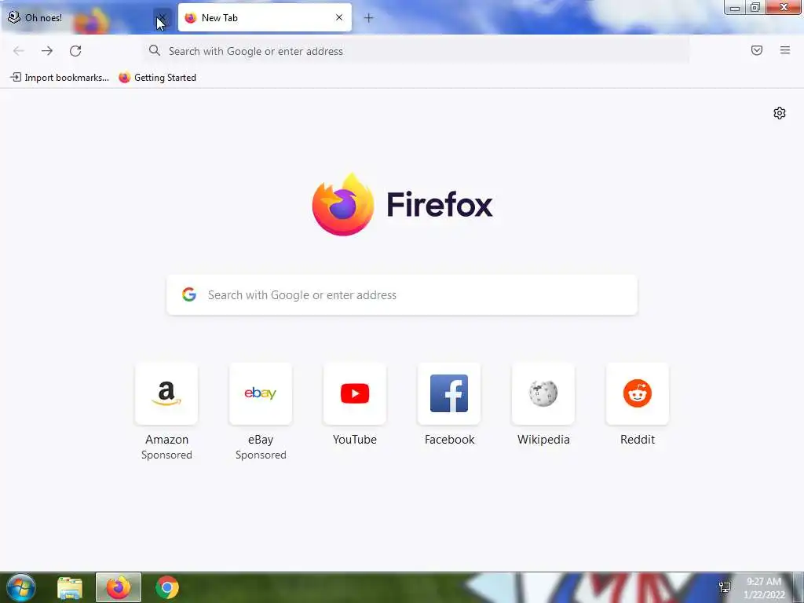Click the Amazon label text
Image resolution: width=804 pixels, height=603 pixels.
point(166,440)
